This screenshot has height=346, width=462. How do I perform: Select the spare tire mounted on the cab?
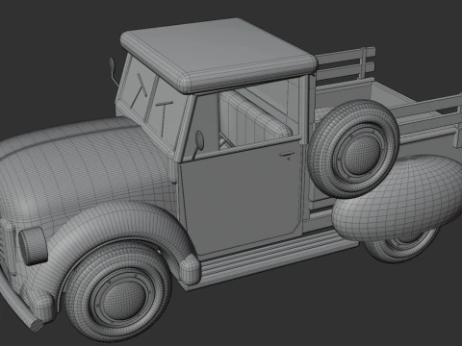[354, 149]
